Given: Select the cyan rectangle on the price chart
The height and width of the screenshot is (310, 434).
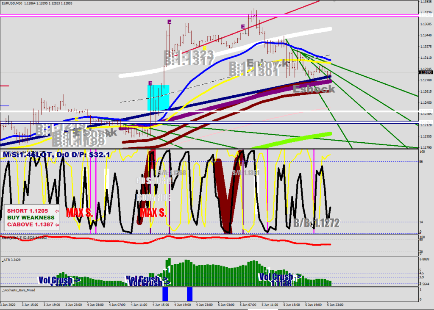Looking at the screenshot, I should 158,98.
